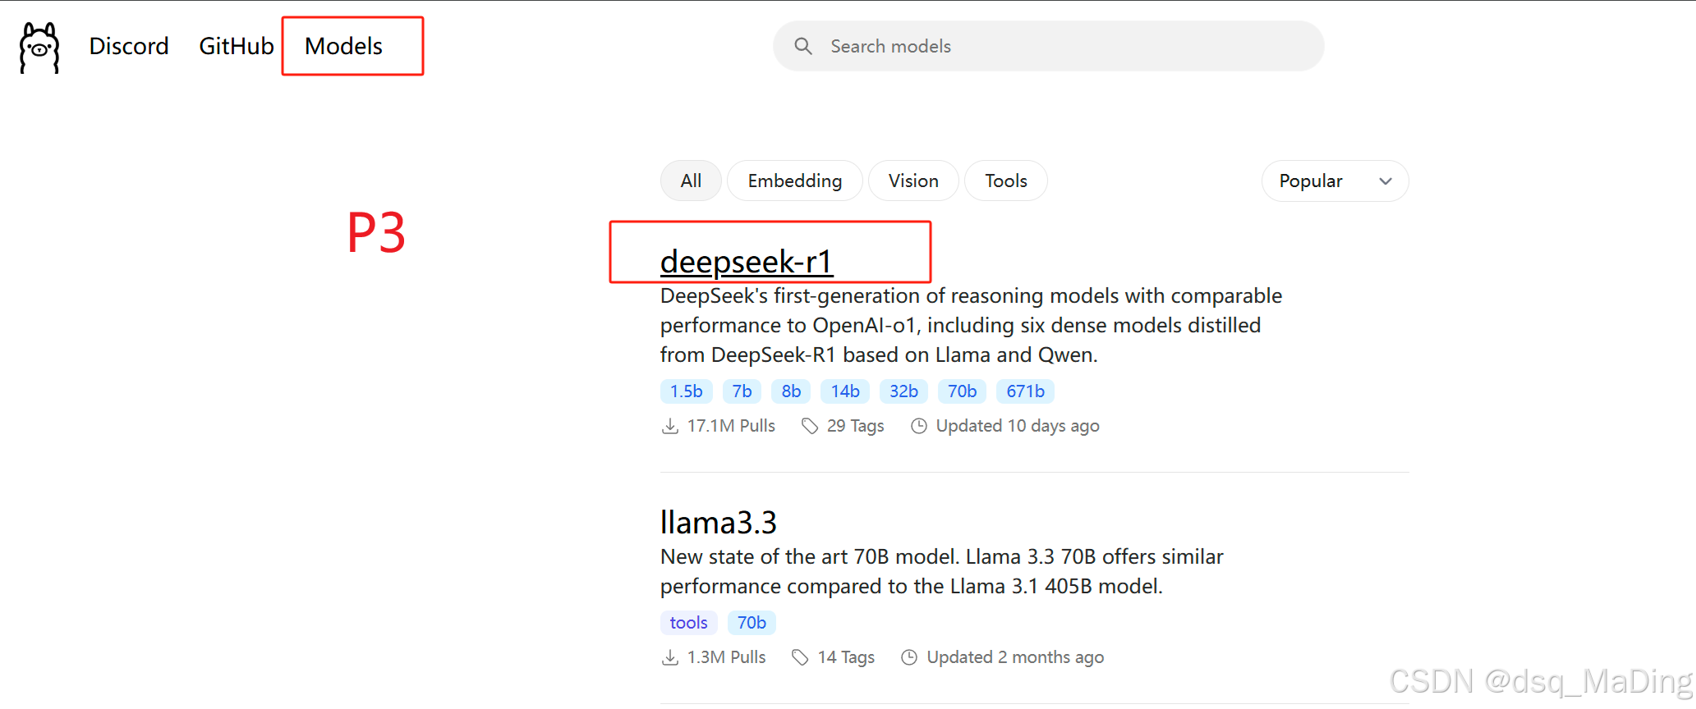Viewport: 1696px width, 709px height.
Task: Click the tools tag under llama3.3
Action: coord(688,623)
